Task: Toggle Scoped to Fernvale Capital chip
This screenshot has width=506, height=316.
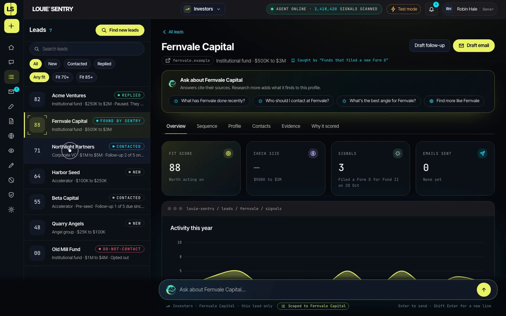Action: point(313,306)
